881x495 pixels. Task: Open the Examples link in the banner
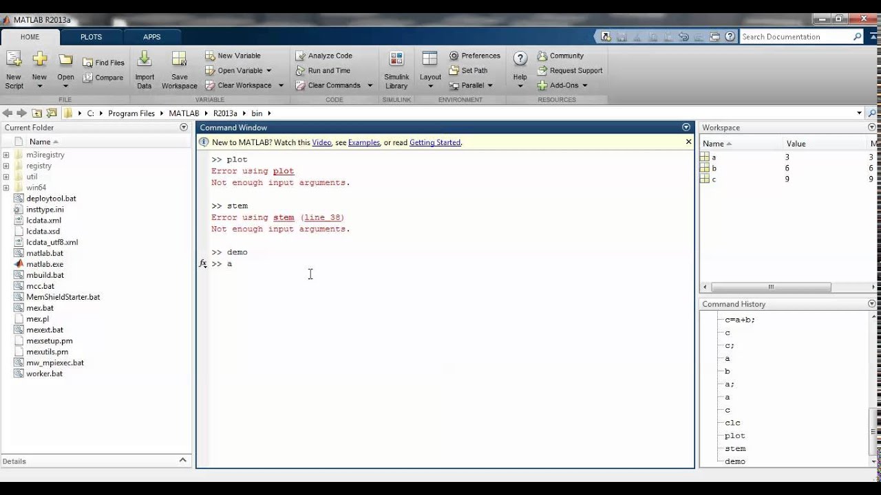click(364, 142)
